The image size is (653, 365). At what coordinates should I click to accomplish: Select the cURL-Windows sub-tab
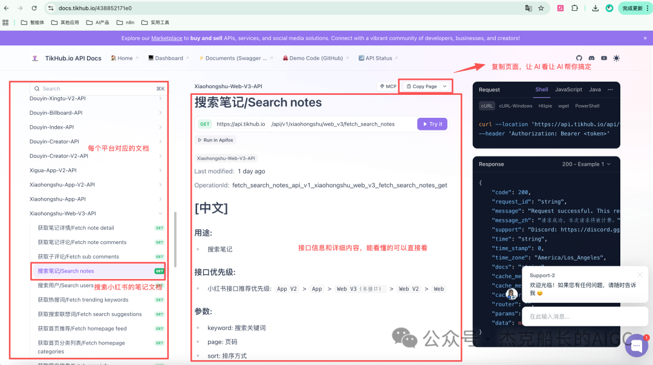pos(516,106)
